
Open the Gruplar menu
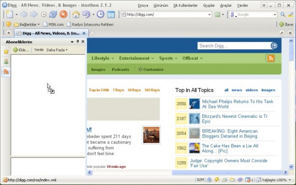209,5
